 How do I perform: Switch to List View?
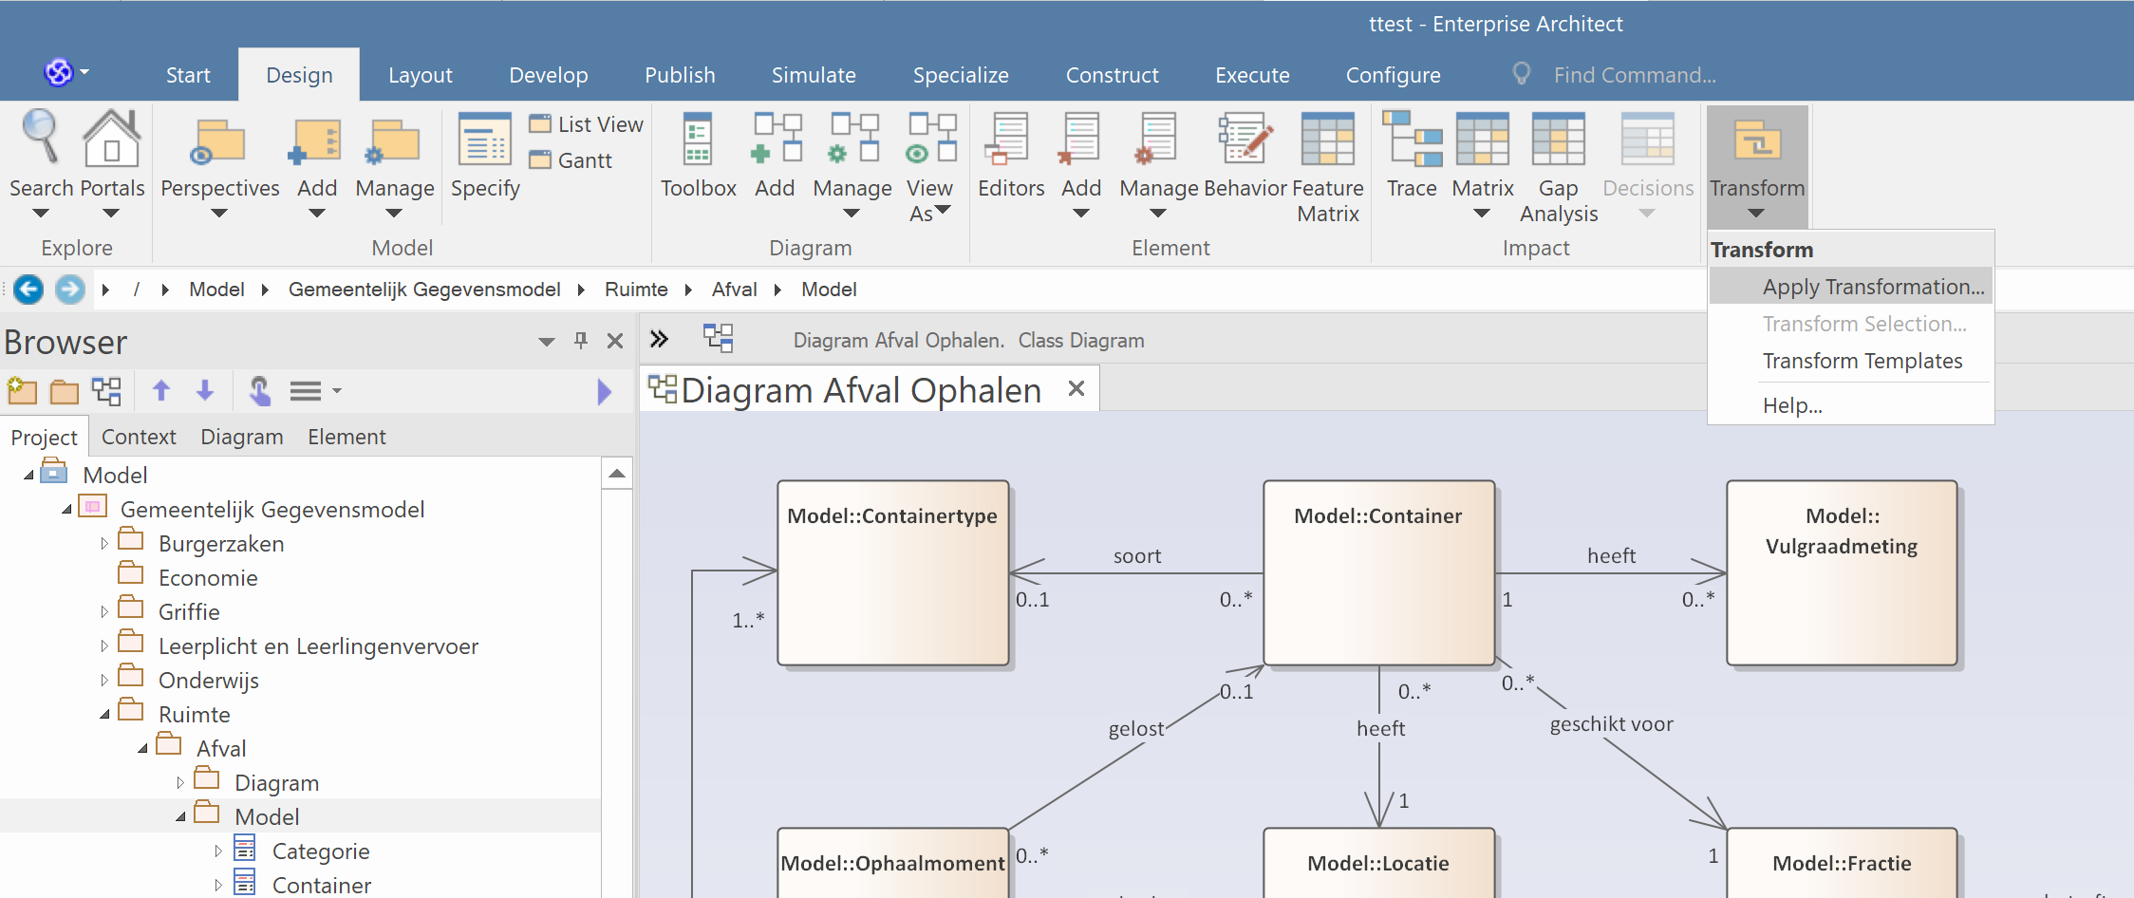point(588,124)
